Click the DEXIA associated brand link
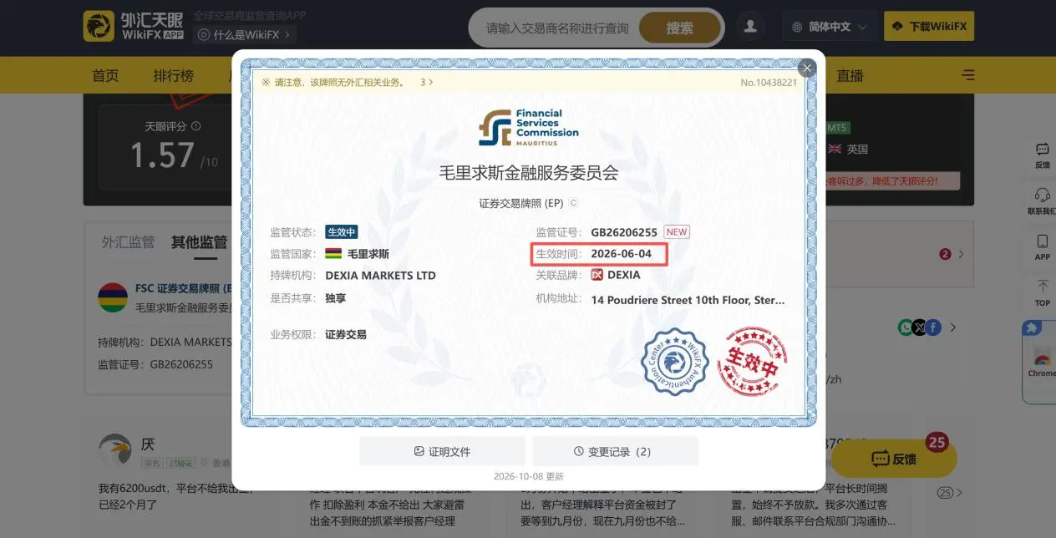Screen dimensions: 1056x538 pos(624,275)
